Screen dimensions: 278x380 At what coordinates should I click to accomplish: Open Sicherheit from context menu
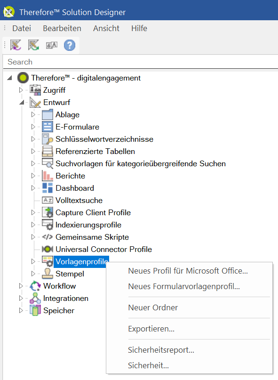tap(189, 365)
